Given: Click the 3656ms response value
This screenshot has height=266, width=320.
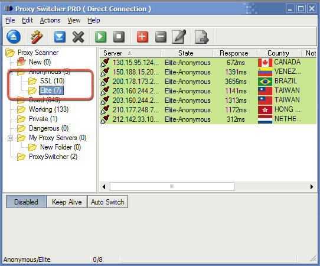Looking at the screenshot, I should pos(236,82).
